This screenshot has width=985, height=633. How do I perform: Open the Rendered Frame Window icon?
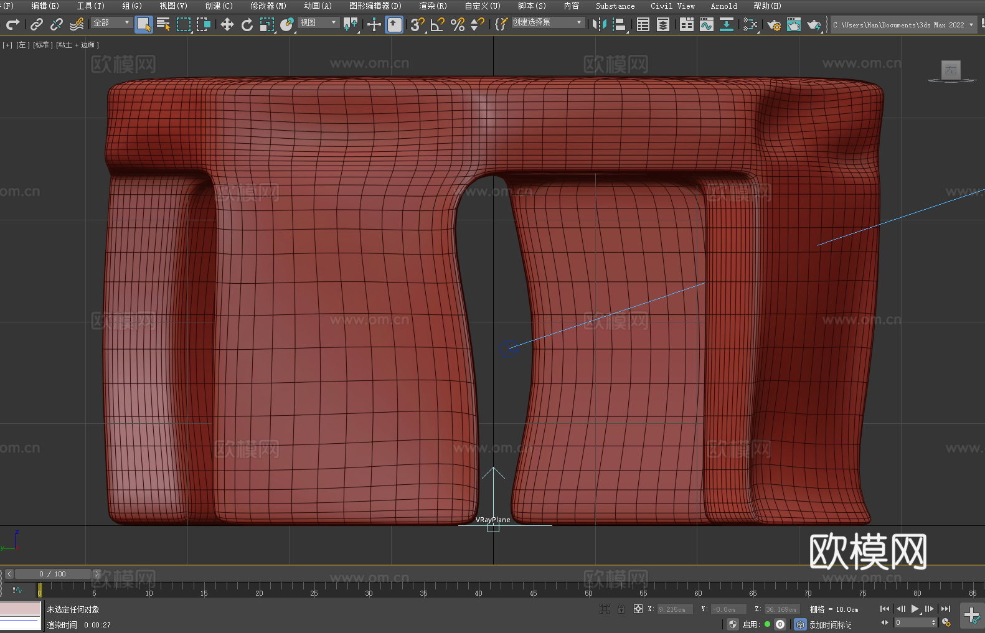tap(794, 24)
